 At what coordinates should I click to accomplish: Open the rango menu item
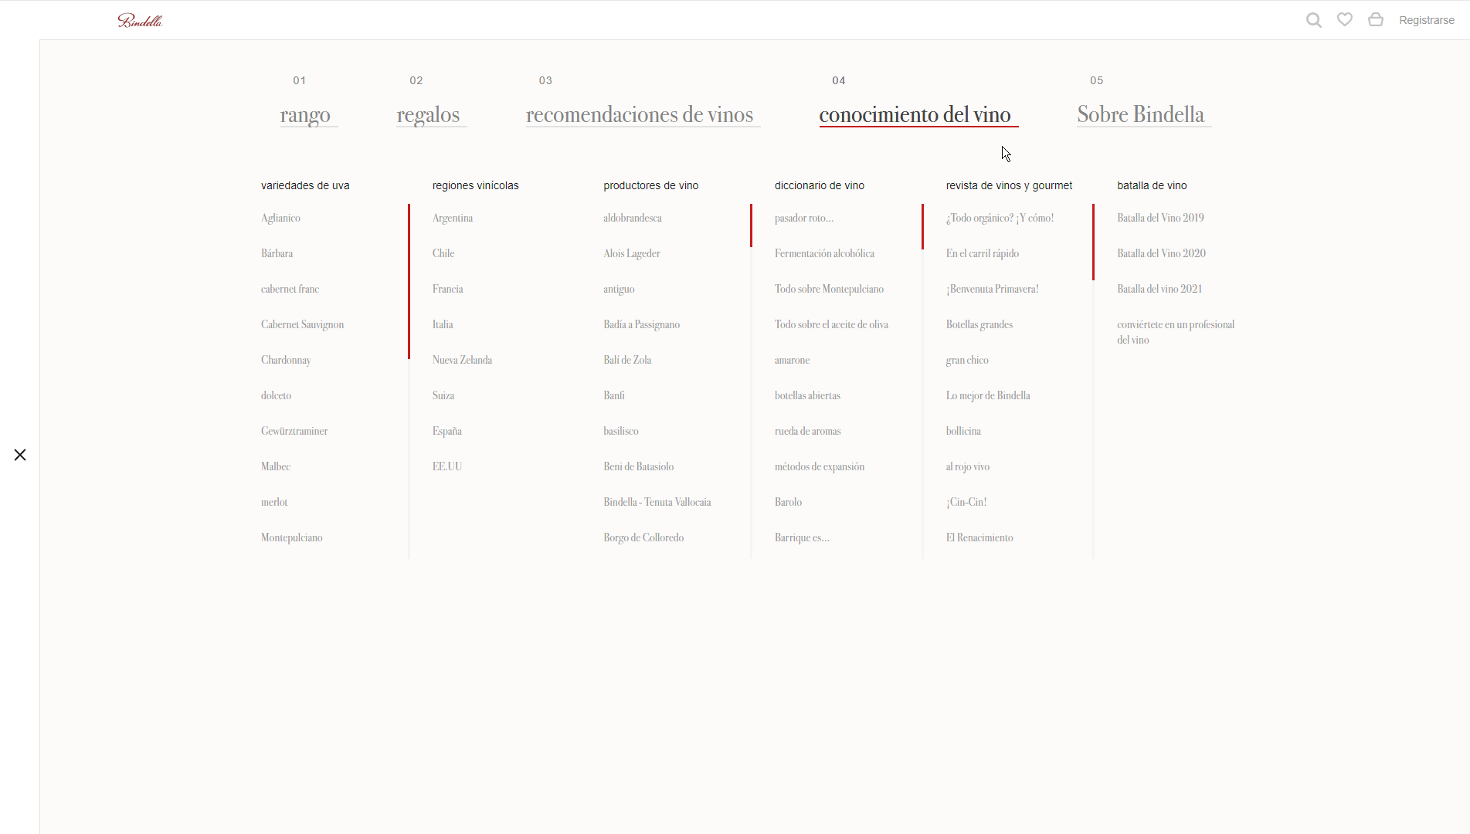pyautogui.click(x=307, y=114)
